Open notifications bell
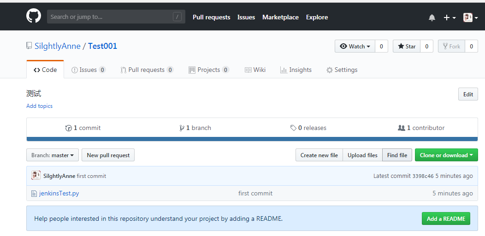The width and height of the screenshot is (485, 236). click(x=432, y=18)
